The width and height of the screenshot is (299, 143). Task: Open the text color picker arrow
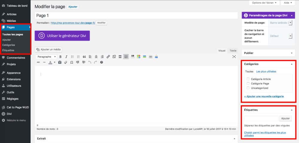(x=54, y=62)
